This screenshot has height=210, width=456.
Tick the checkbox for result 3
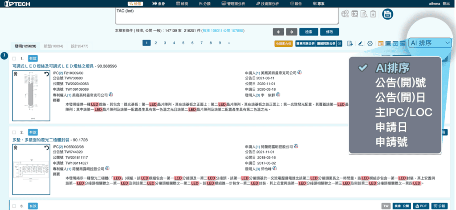pos(15,206)
